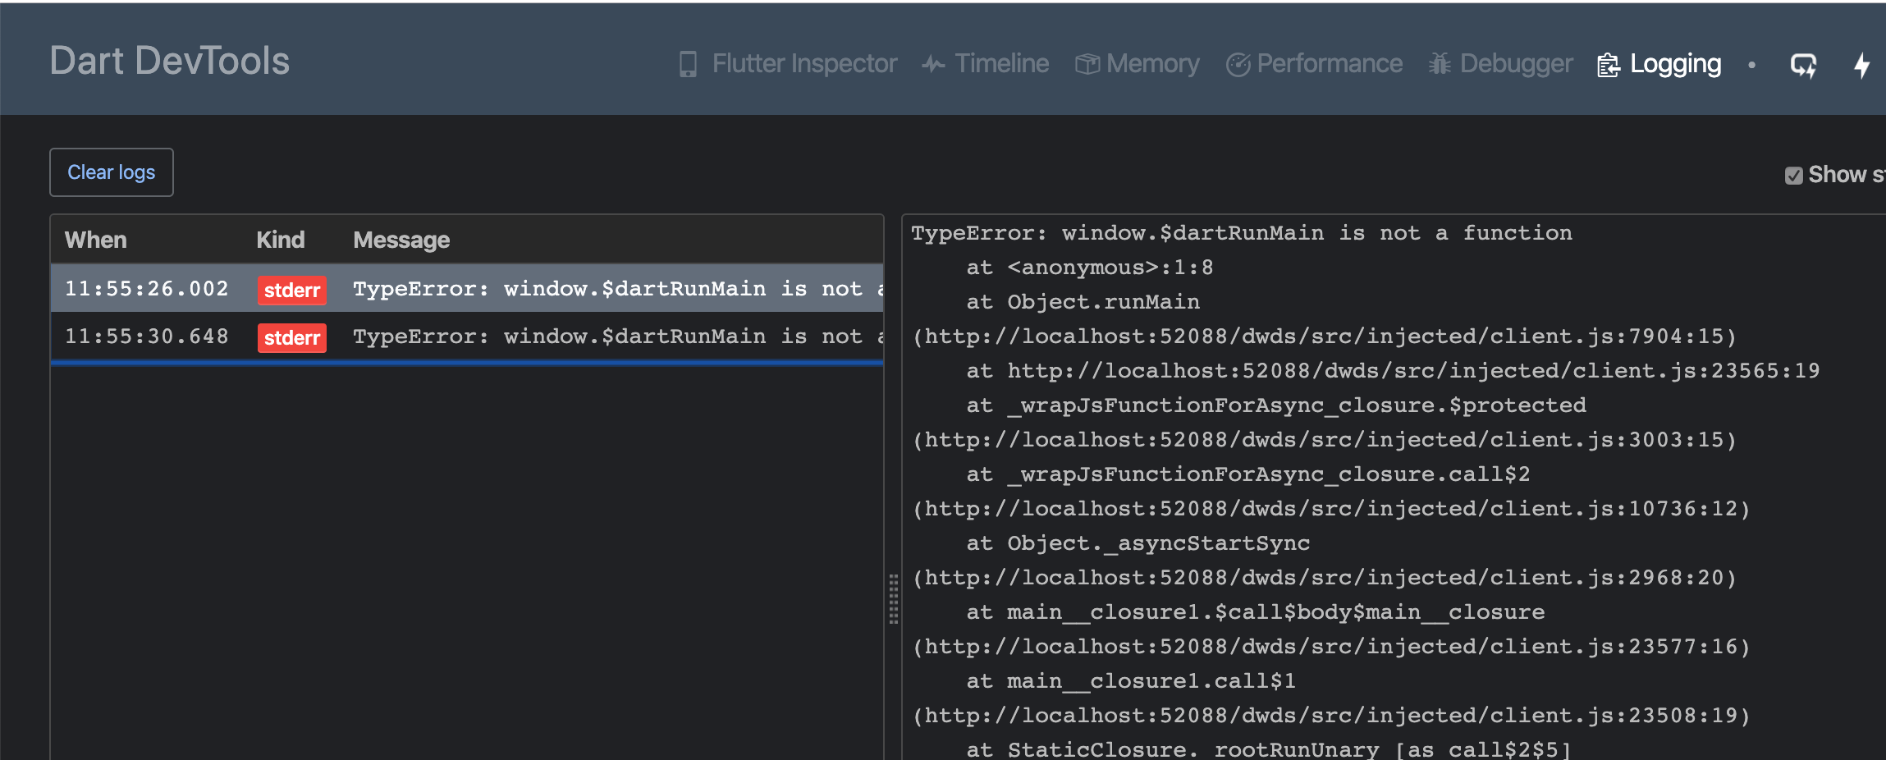Click the Dart DevTools title

tap(170, 61)
